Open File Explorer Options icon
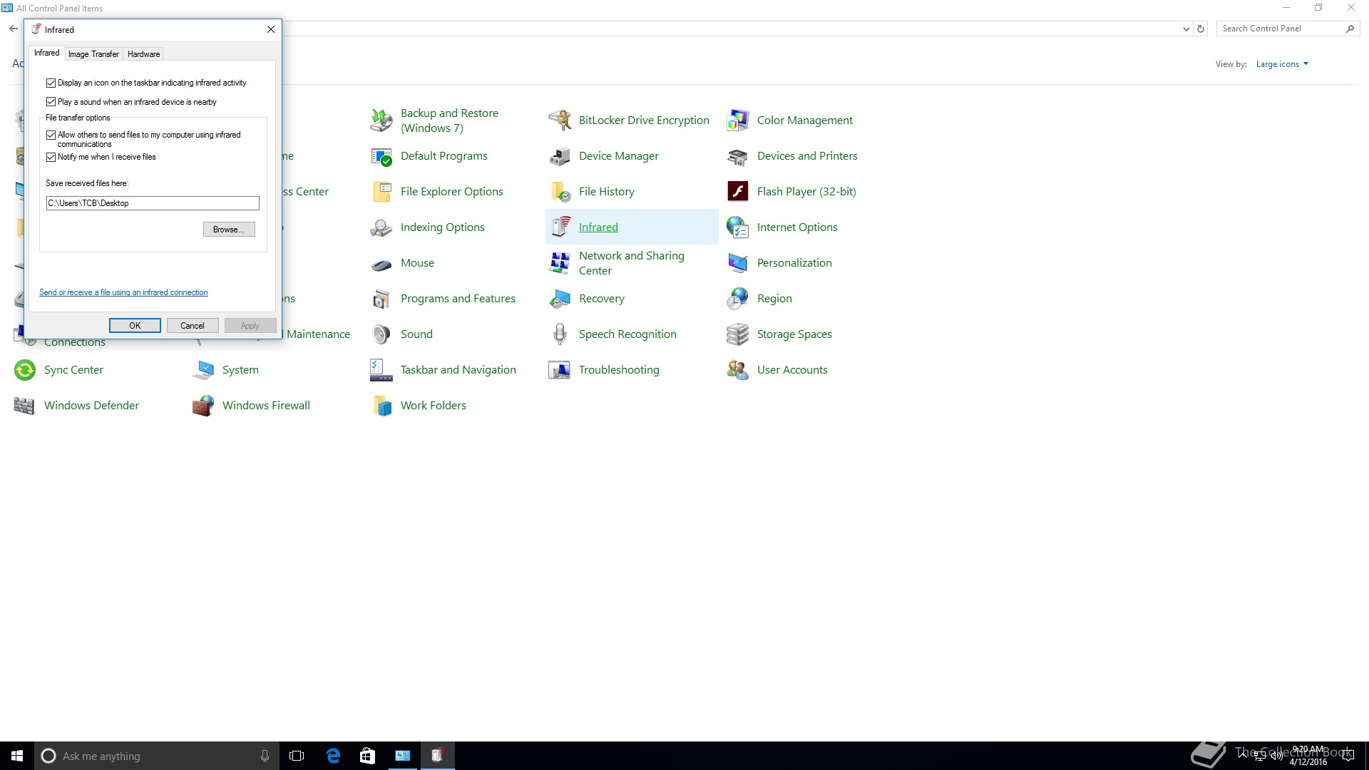Viewport: 1369px width, 770px height. pyautogui.click(x=381, y=192)
